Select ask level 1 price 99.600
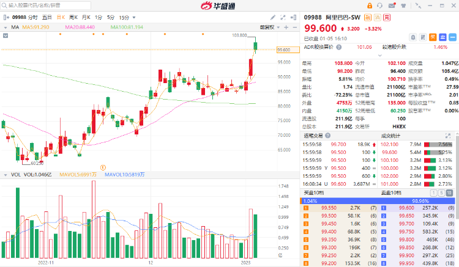The height and width of the screenshot is (267, 459). click(x=406, y=208)
